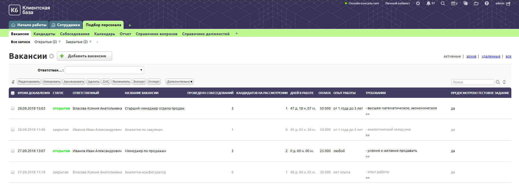Check the Старший менеджер отдела продаж row

[13, 108]
